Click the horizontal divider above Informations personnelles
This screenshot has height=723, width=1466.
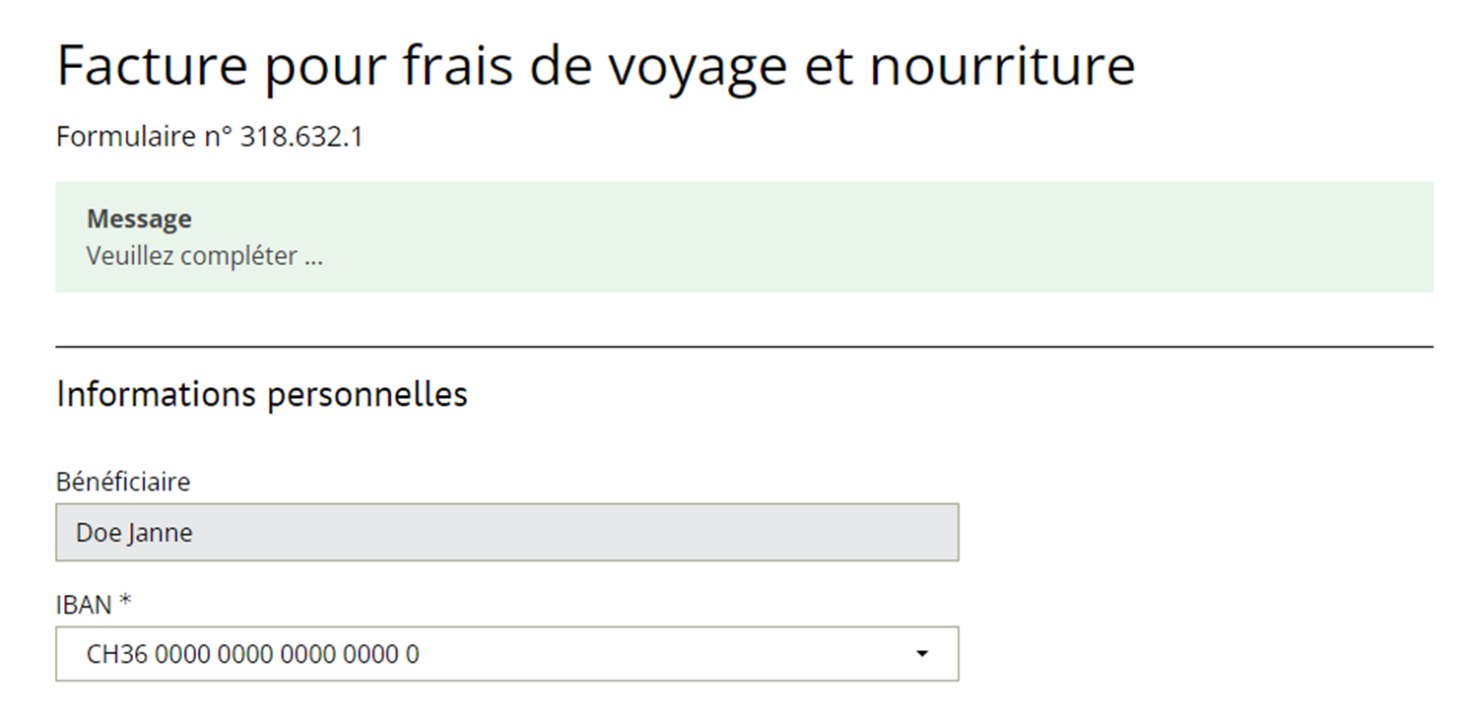coord(744,347)
